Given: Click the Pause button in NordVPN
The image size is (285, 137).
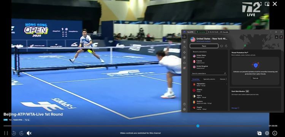Looking at the screenshot, I should (x=204, y=46).
